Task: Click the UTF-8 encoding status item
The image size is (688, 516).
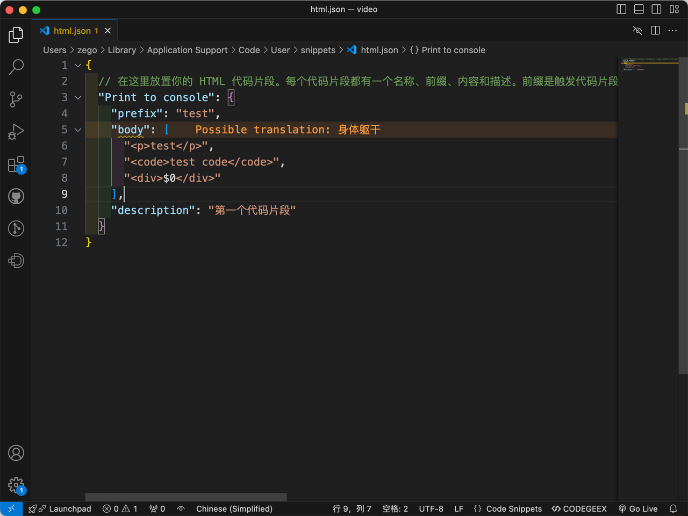Action: click(431, 508)
